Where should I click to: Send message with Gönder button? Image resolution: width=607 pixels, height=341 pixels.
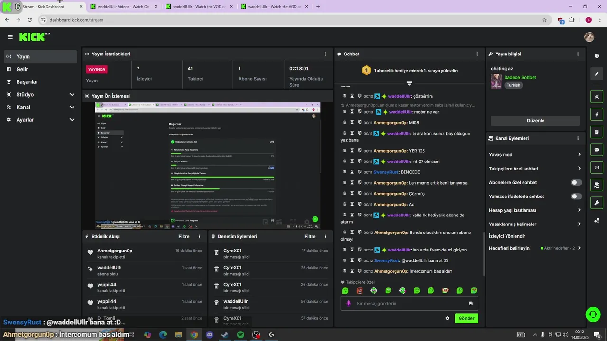pyautogui.click(x=466, y=318)
